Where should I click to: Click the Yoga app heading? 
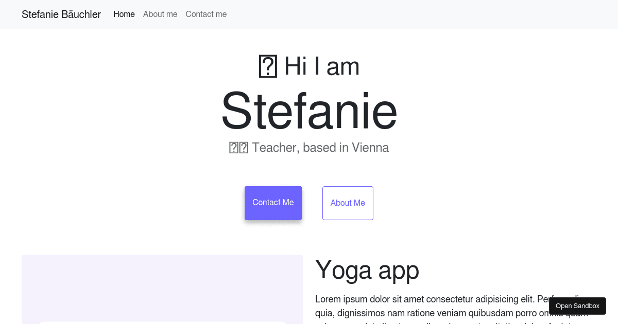tap(367, 269)
